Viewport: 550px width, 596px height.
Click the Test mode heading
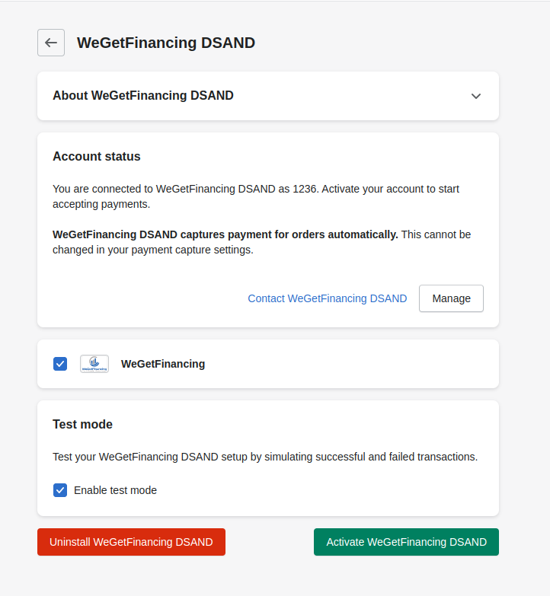coord(82,424)
